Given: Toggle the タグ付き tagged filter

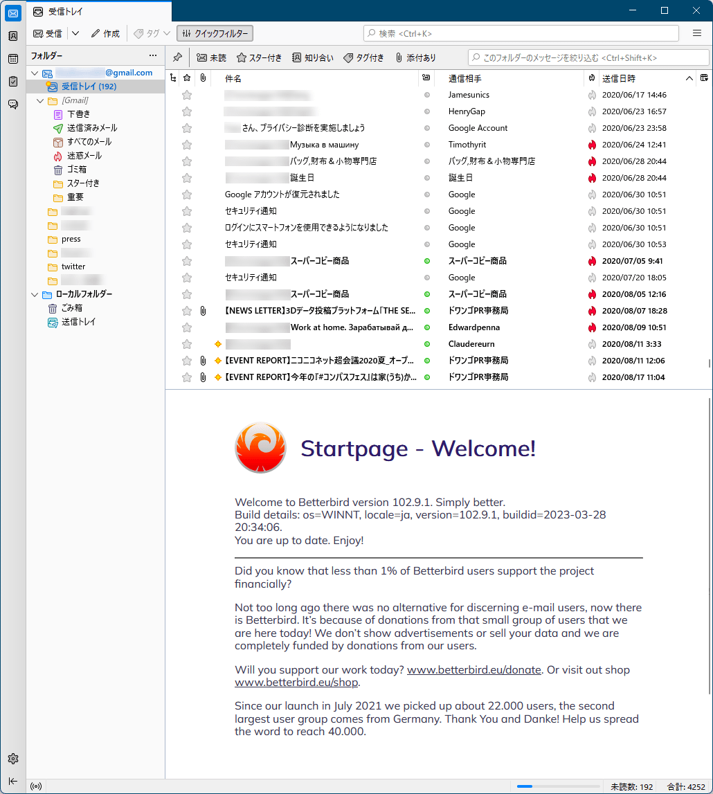Looking at the screenshot, I should (363, 57).
